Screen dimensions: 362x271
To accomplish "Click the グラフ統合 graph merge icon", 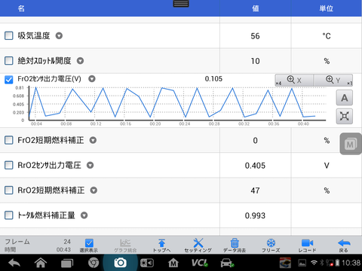I will pos(125,245).
